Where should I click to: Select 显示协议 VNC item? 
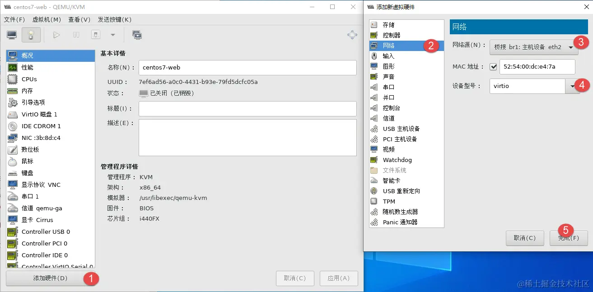point(51,185)
